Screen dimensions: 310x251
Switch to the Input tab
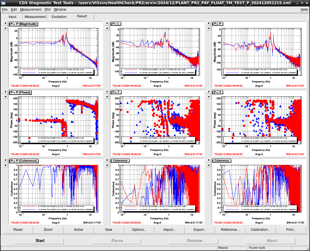point(12,17)
